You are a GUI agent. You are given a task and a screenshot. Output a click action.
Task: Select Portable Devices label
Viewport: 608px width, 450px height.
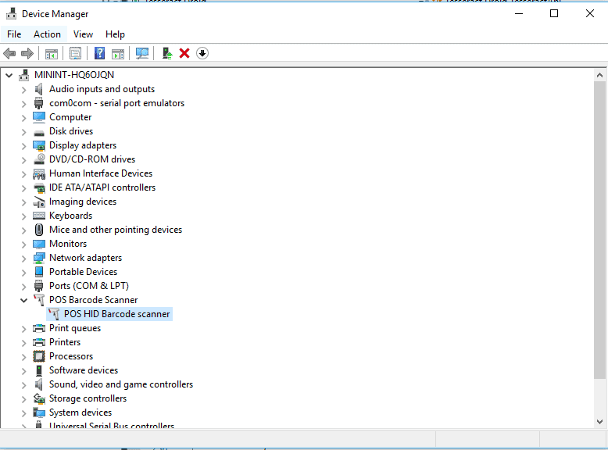pyautogui.click(x=83, y=272)
